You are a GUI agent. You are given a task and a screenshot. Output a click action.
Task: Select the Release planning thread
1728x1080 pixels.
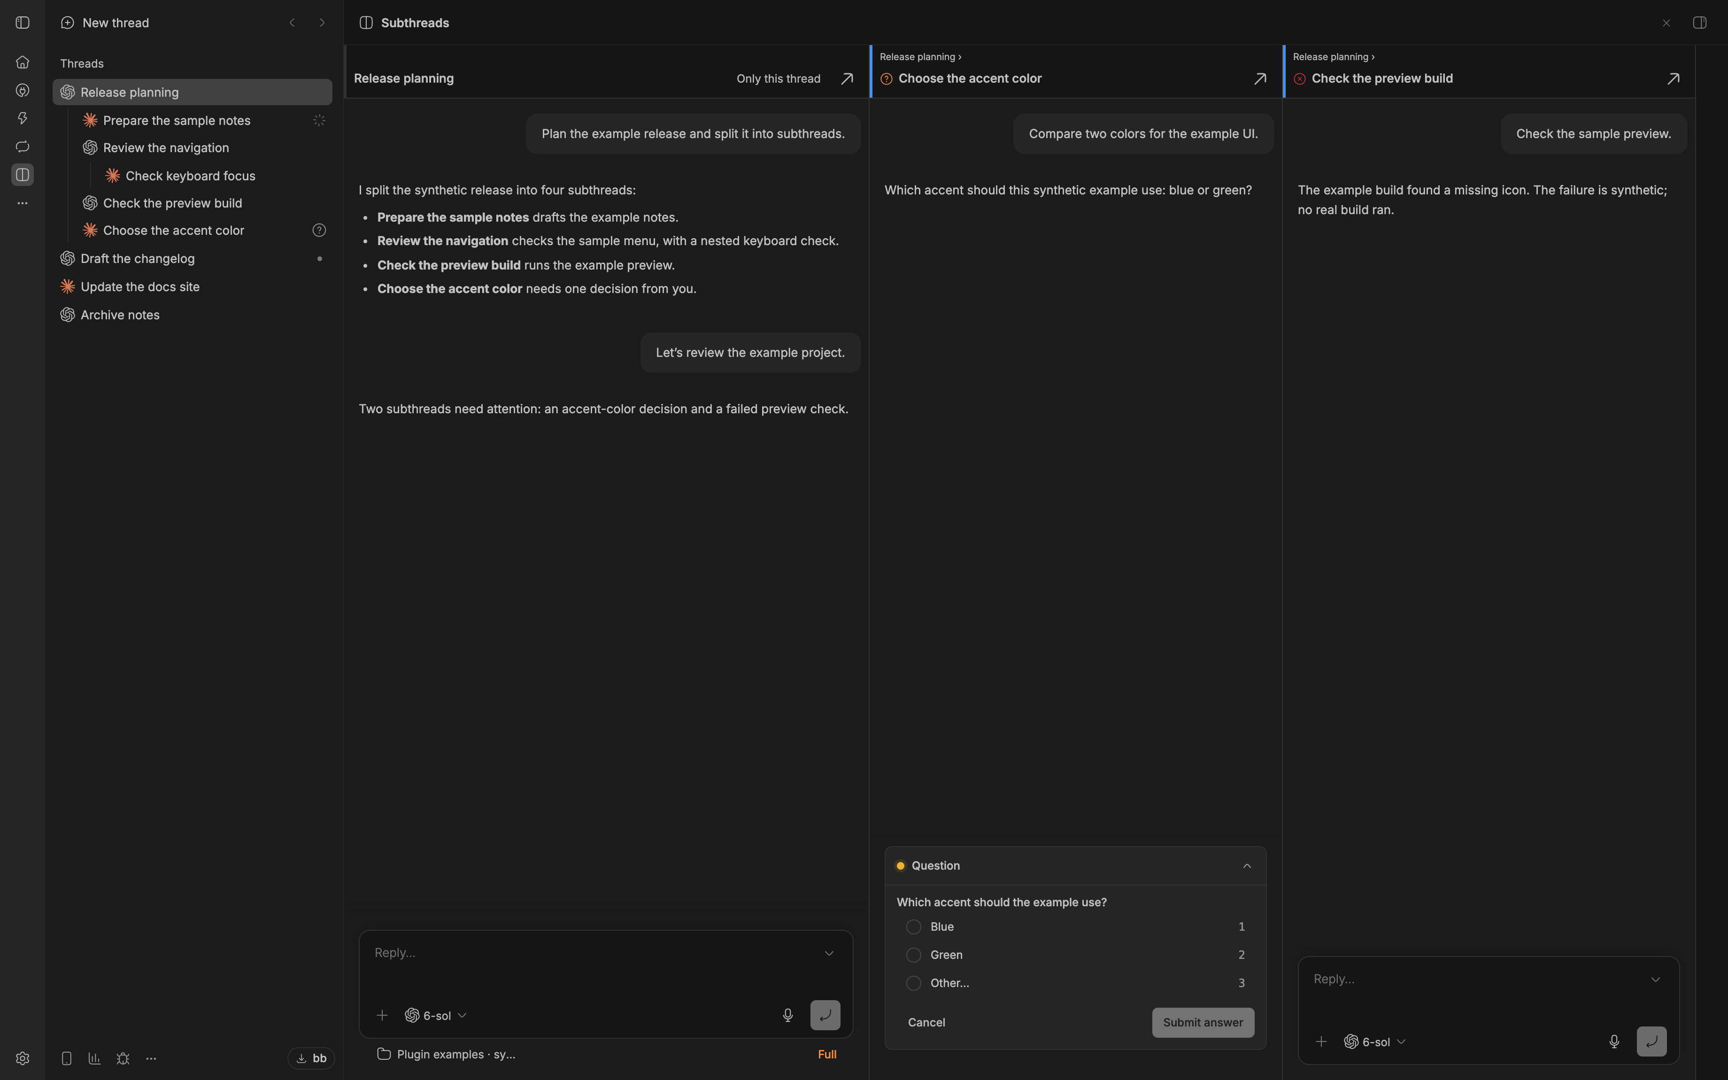(192, 92)
